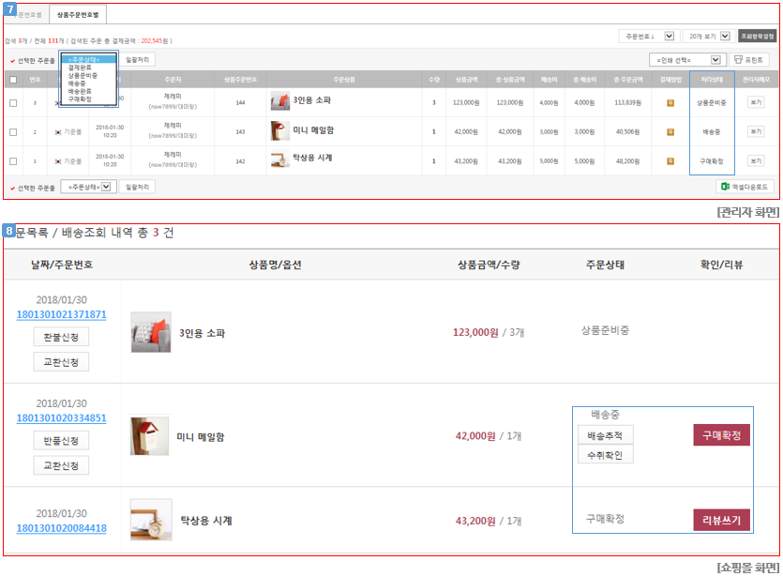Check the checkbox for order 144 row

click(13, 103)
